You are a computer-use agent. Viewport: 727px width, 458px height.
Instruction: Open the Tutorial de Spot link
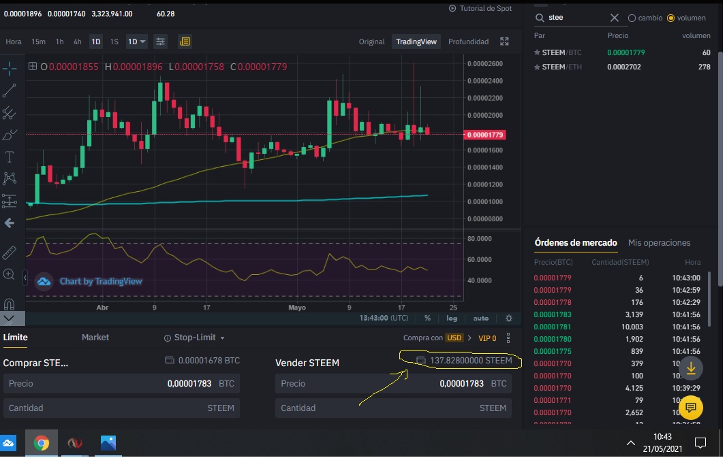coord(480,8)
